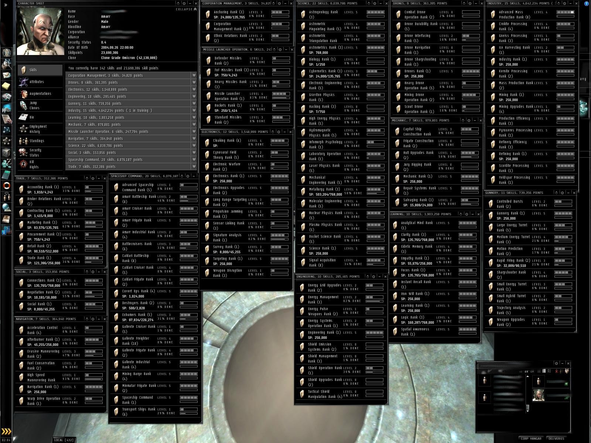Open the lifebuoy help sidebar icon
This screenshot has height=443, width=591.
tap(7, 185)
